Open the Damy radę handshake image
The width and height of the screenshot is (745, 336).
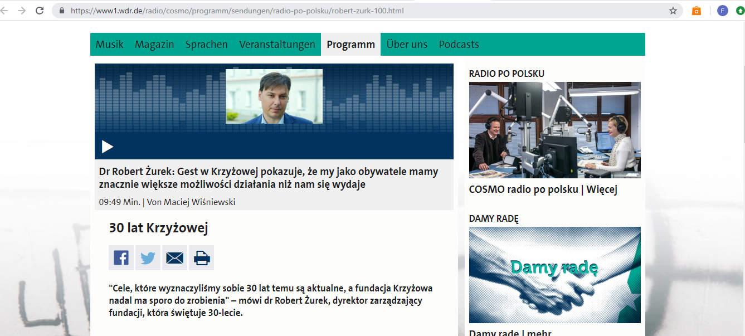tap(555, 275)
